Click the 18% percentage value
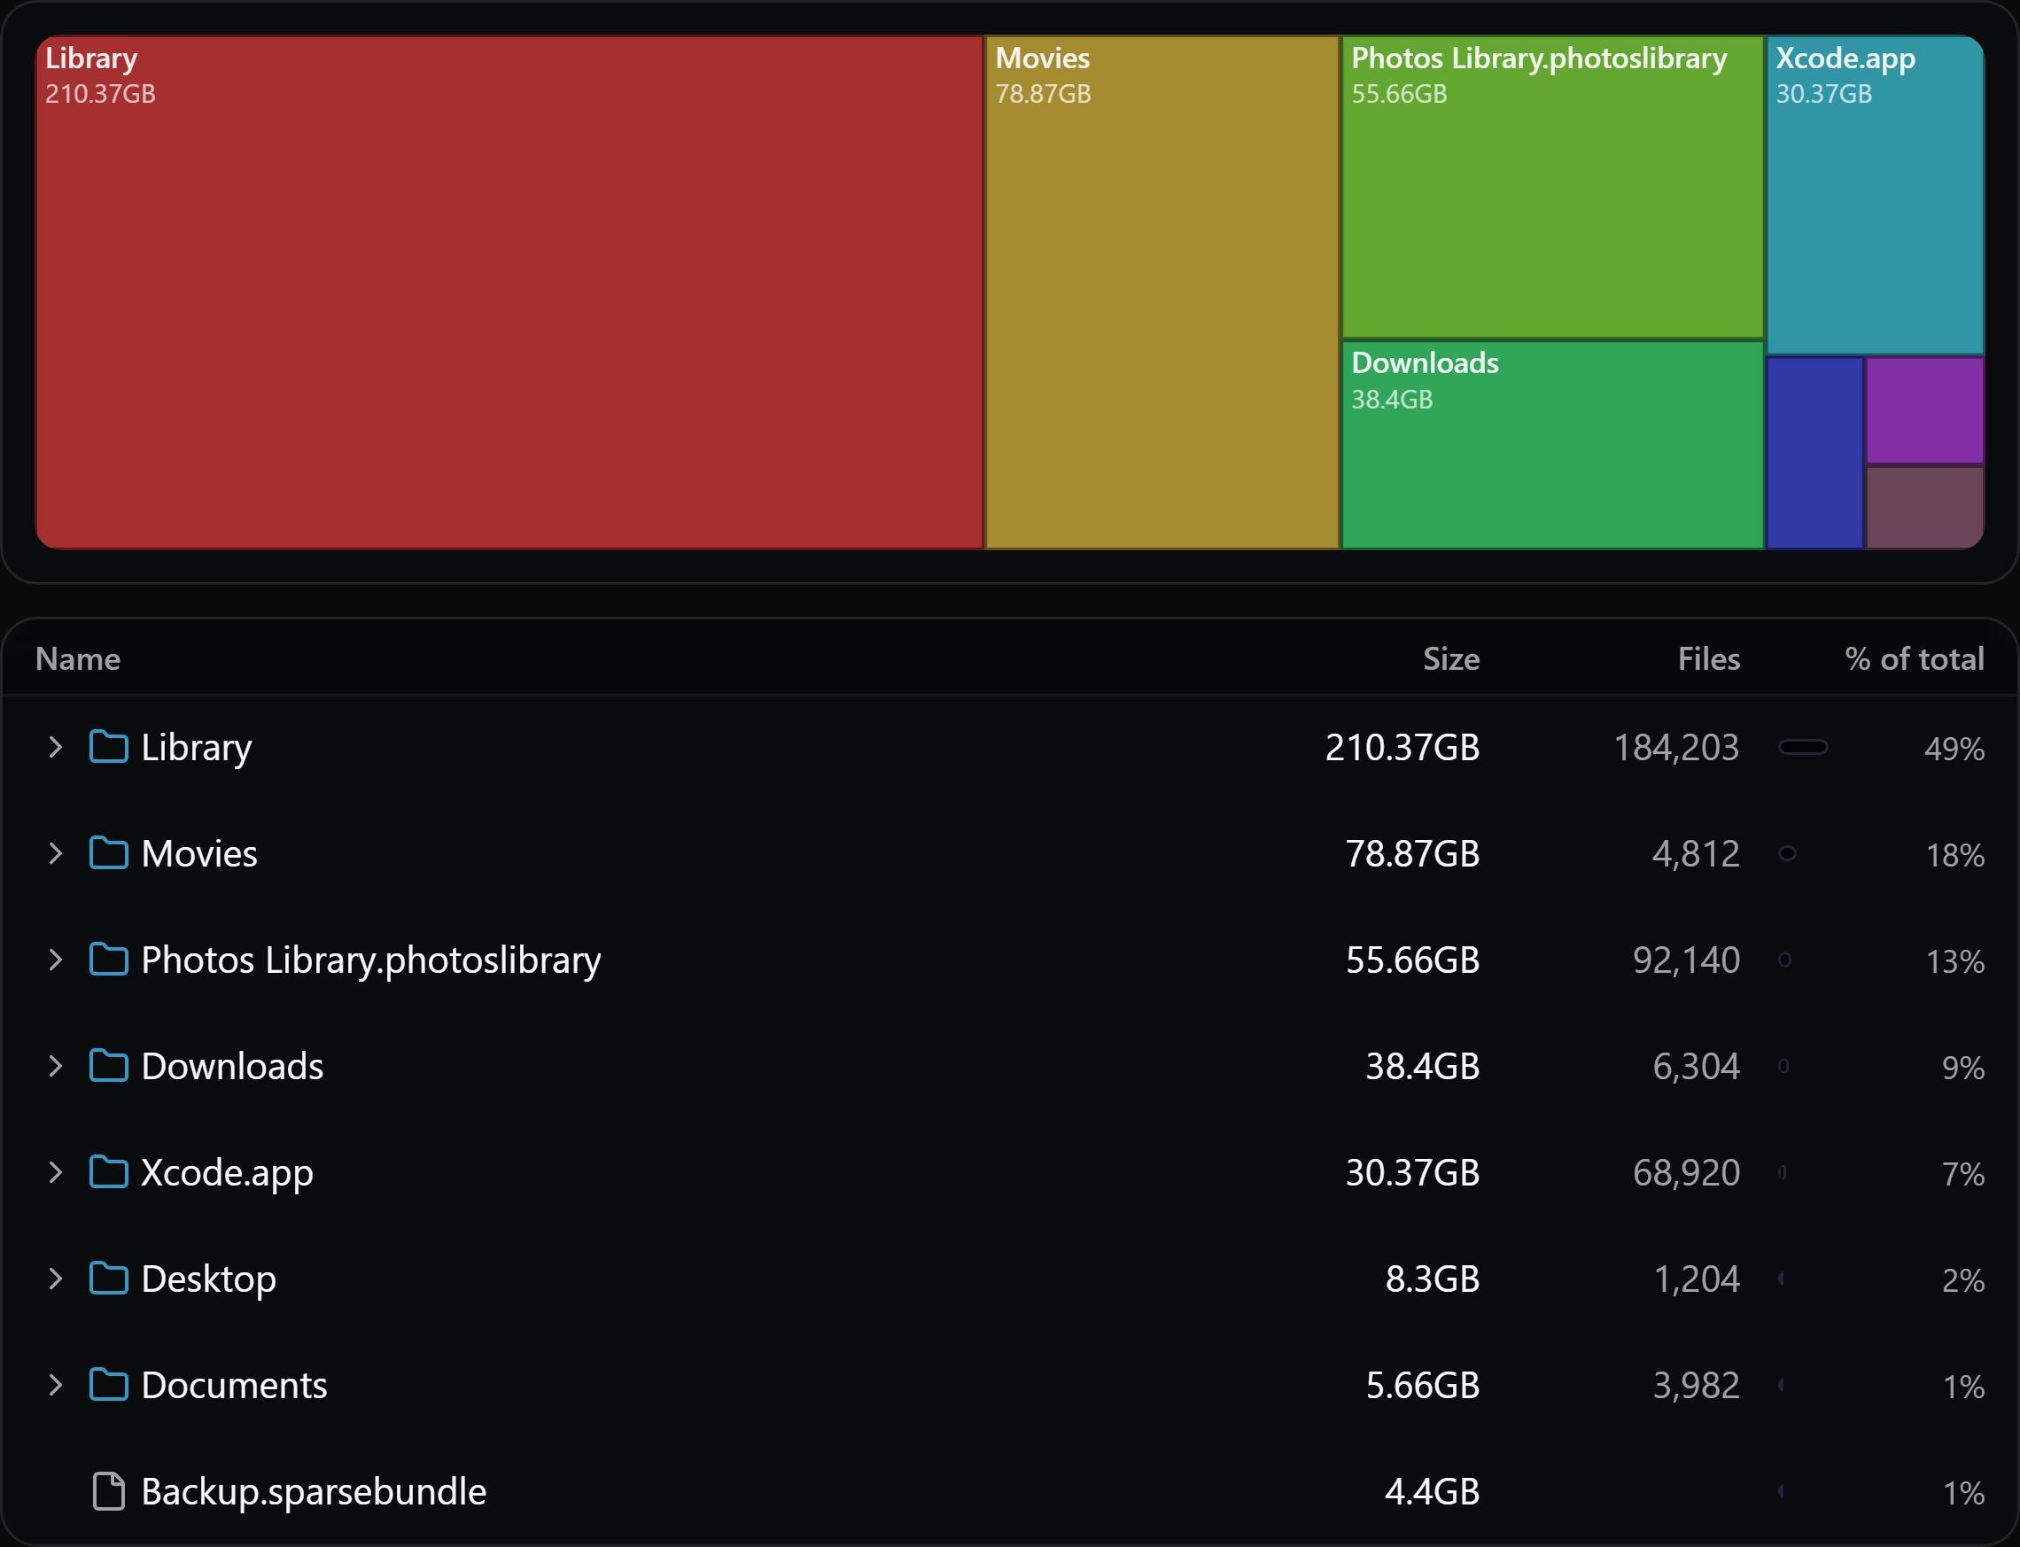 coord(1955,855)
